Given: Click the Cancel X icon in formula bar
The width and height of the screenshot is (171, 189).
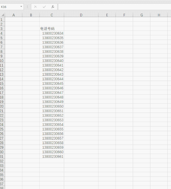Looking at the screenshot, I should click(36, 7).
